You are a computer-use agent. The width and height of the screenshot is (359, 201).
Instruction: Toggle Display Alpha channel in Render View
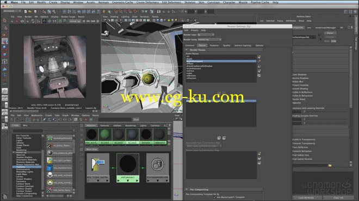49,21
